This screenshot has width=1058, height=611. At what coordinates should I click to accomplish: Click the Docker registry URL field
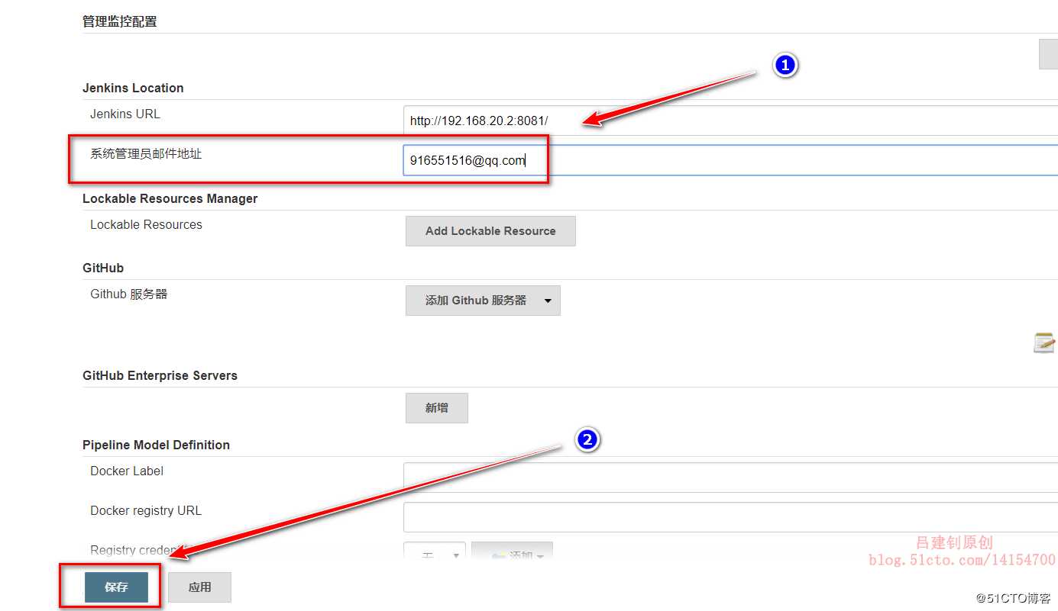(x=730, y=517)
